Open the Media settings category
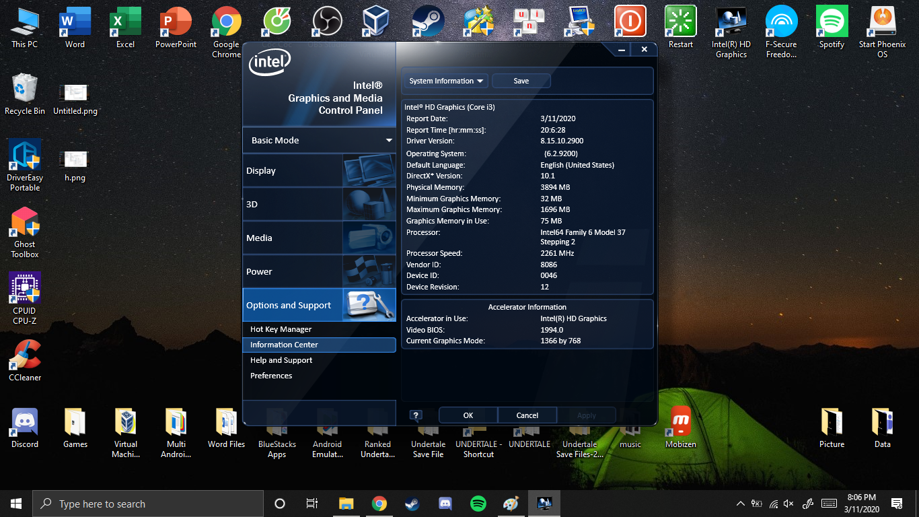 coord(320,238)
